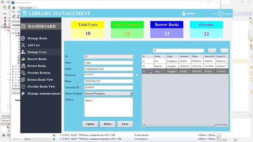Switch to the NewConnection tab in Workbench
This screenshot has width=253, height=142.
(26, 8)
